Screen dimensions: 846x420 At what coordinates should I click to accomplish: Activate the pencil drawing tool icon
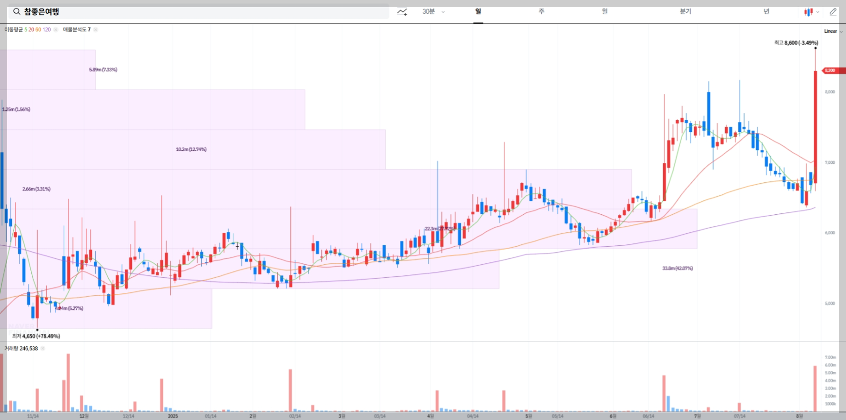click(833, 12)
